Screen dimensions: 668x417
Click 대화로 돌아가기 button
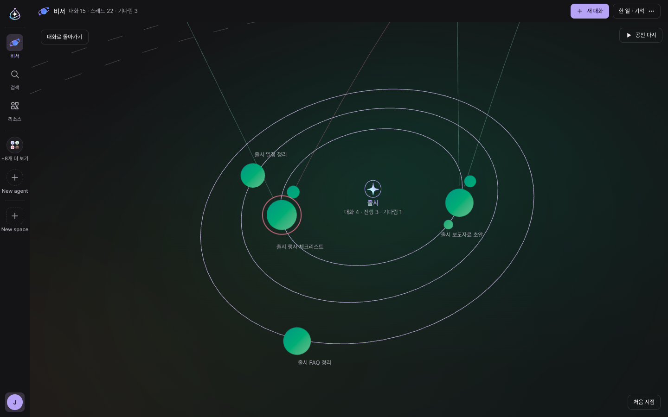click(64, 37)
